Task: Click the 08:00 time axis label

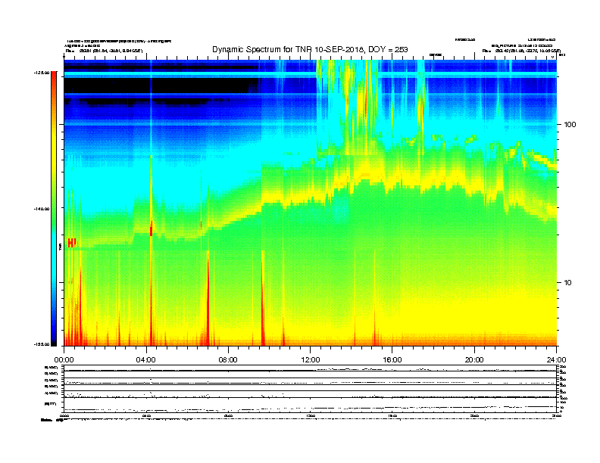Action: pyautogui.click(x=228, y=360)
